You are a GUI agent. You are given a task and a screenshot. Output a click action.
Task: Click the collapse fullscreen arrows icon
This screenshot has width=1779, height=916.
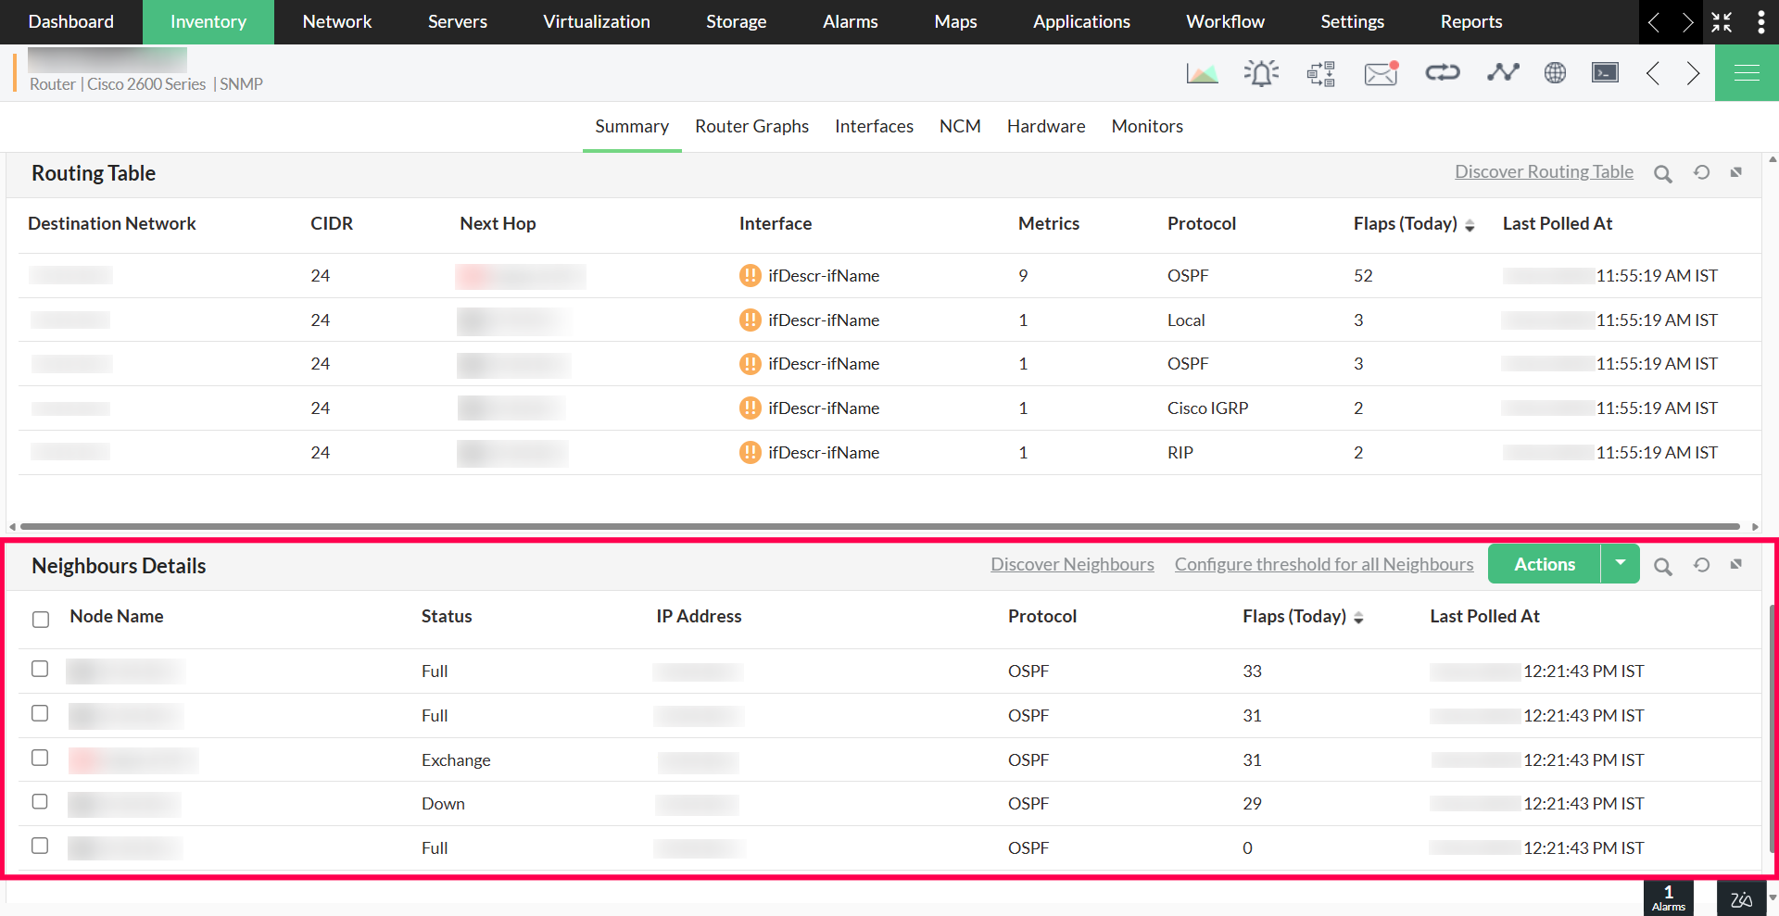[1722, 22]
